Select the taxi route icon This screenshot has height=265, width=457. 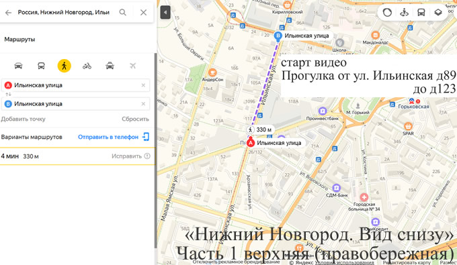[x=110, y=66]
